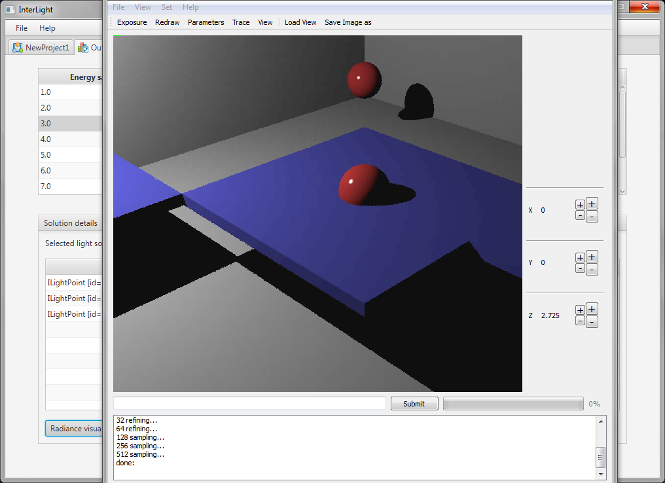Click the command input field beside Submit
The image size is (665, 483).
(249, 404)
